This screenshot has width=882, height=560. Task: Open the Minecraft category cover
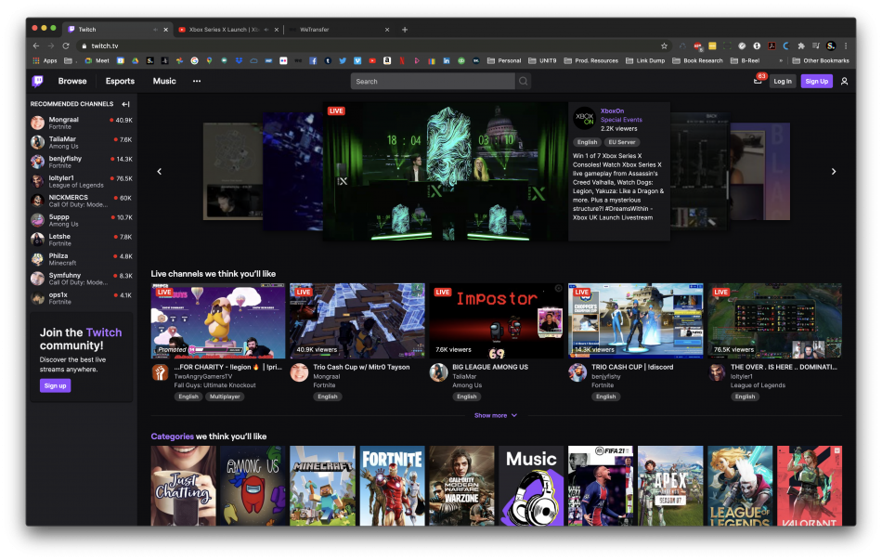(322, 486)
